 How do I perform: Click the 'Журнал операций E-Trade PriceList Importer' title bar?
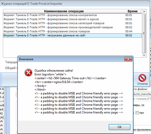[x=75, y=4]
